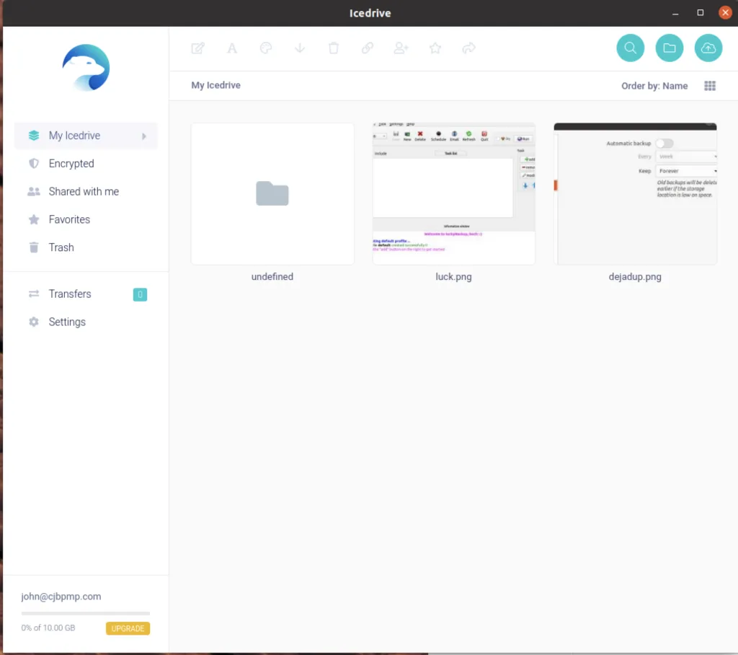The width and height of the screenshot is (738, 655).
Task: Open the color palette icon
Action: tap(266, 48)
